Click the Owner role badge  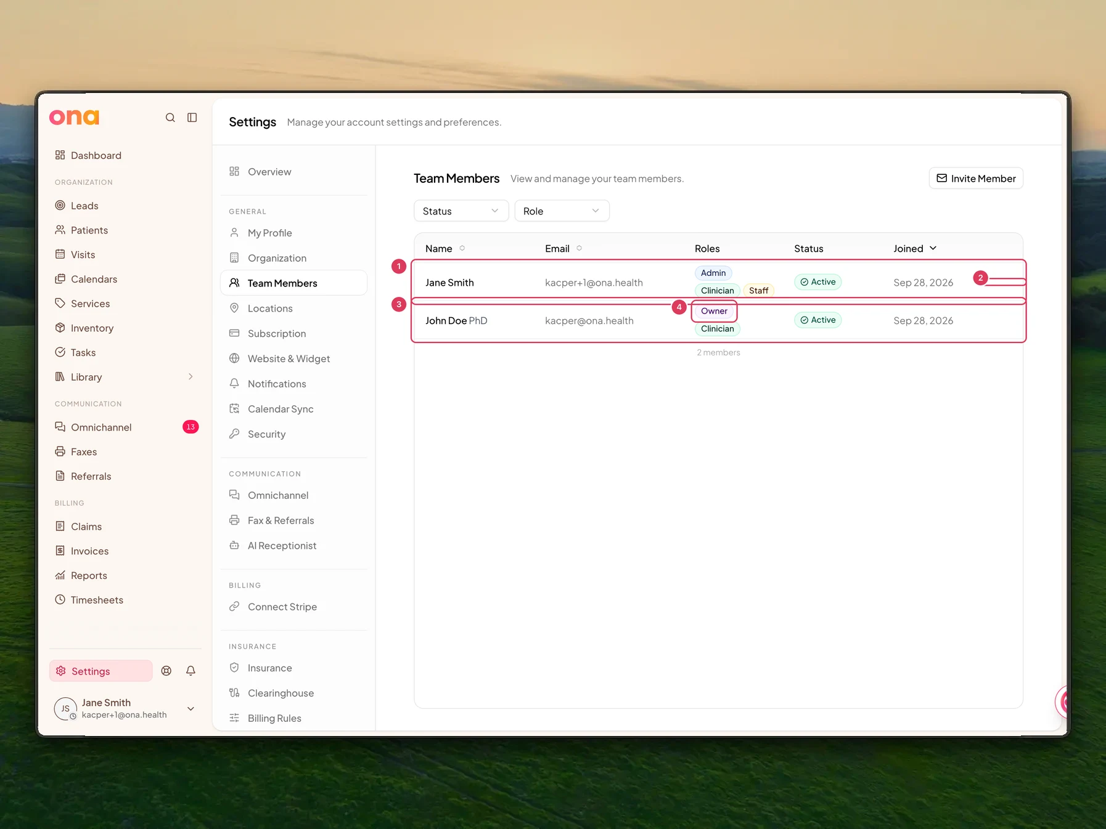click(714, 311)
